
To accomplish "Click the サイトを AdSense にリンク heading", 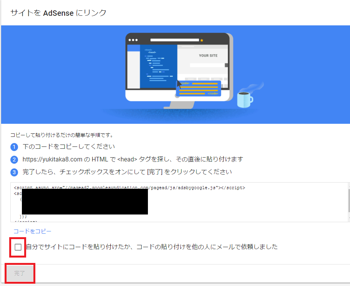I will point(58,13).
